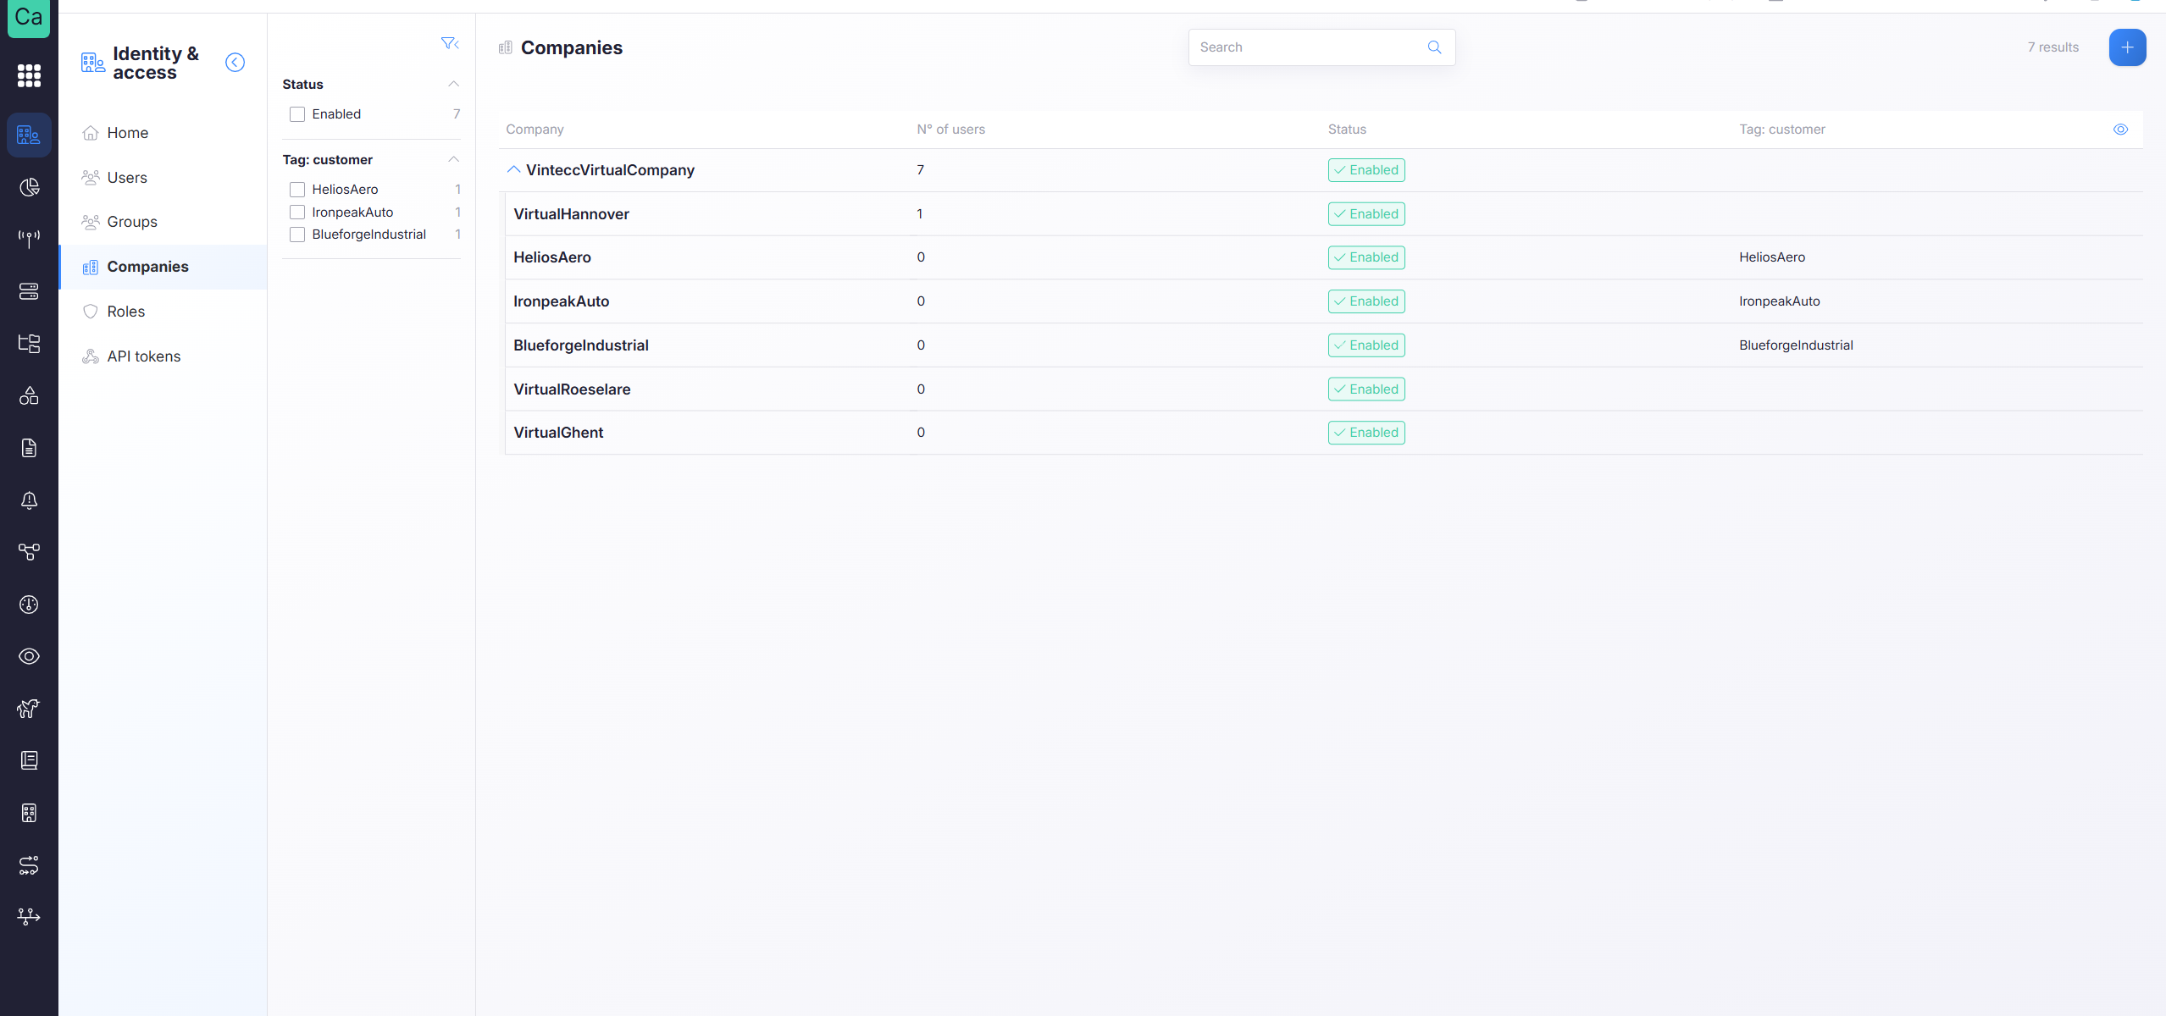The image size is (2166, 1016).
Task: Add a new company with plus button
Action: pyautogui.click(x=2127, y=47)
